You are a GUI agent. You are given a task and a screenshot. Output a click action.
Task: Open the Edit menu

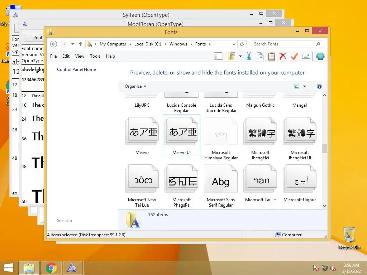coord(66,56)
